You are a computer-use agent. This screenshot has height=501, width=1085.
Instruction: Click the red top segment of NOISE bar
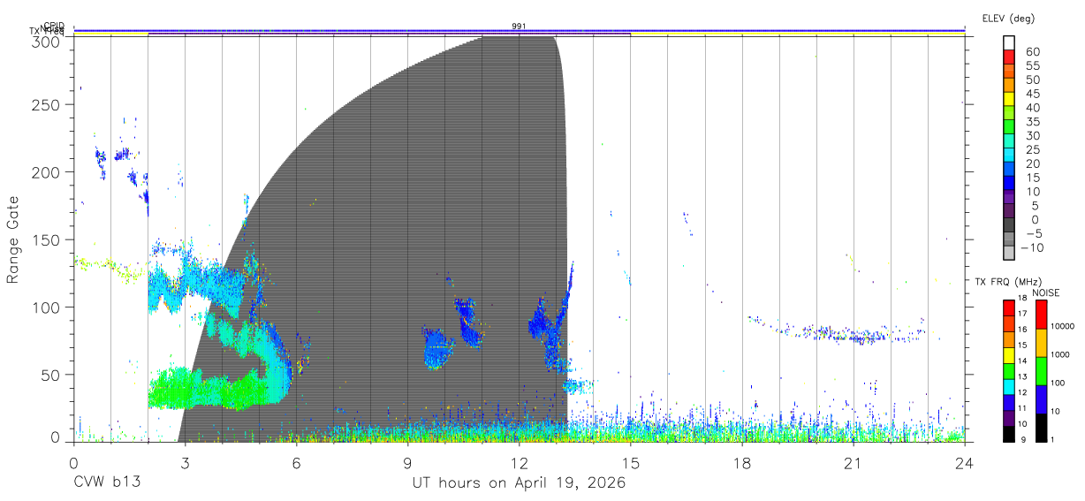[1042, 315]
